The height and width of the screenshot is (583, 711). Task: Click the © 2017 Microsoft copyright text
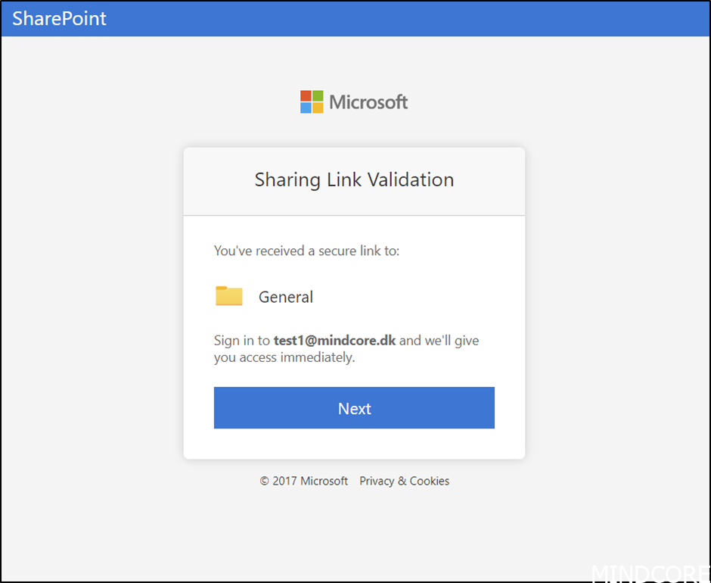point(304,481)
